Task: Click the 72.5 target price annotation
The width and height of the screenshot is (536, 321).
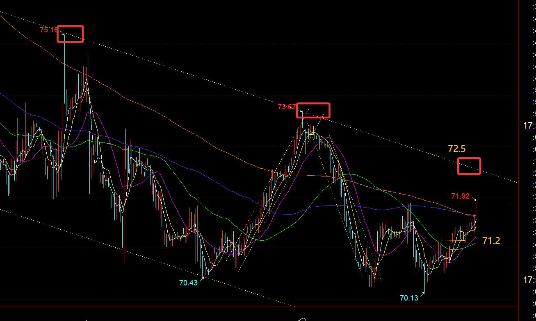Action: pyautogui.click(x=457, y=149)
